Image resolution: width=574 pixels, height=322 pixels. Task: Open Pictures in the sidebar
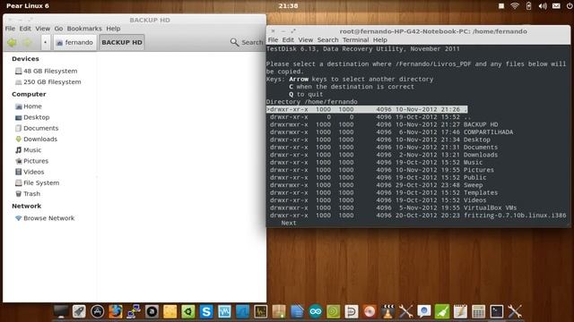tap(31, 161)
